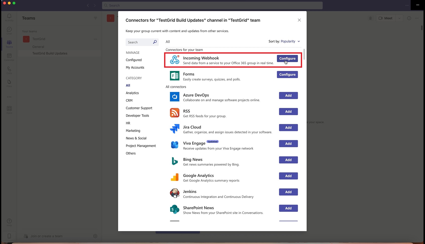425x244 pixels.
Task: Click the filter icon beside the Teams heading
Action: (x=96, y=18)
